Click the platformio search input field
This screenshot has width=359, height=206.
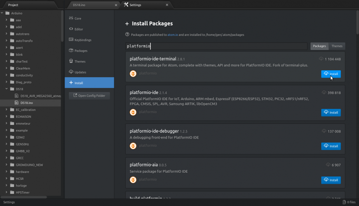click(x=216, y=46)
